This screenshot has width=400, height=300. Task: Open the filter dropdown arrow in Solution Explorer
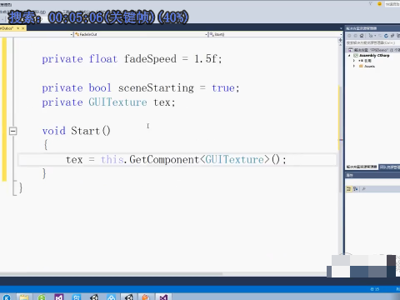pos(375,36)
